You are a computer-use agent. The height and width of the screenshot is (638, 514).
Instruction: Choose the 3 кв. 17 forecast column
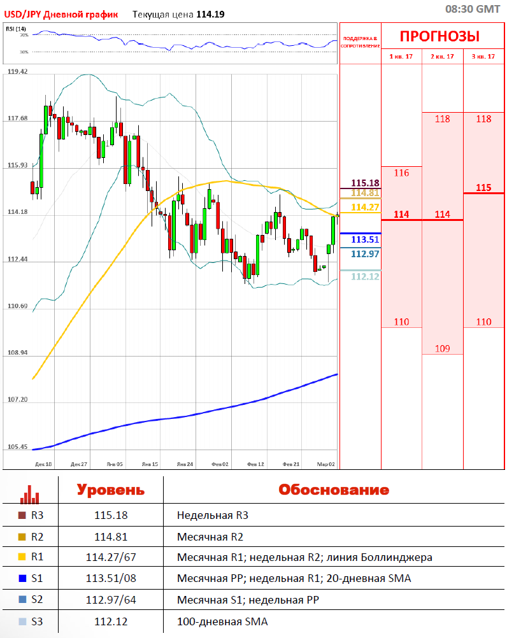(x=483, y=57)
